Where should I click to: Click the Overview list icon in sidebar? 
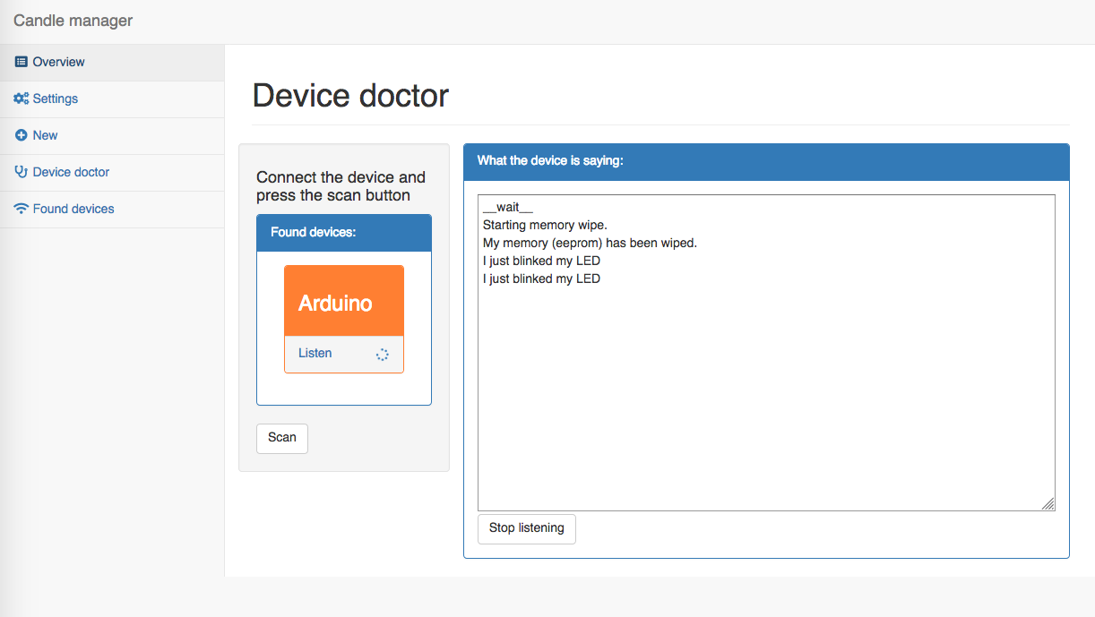22,62
